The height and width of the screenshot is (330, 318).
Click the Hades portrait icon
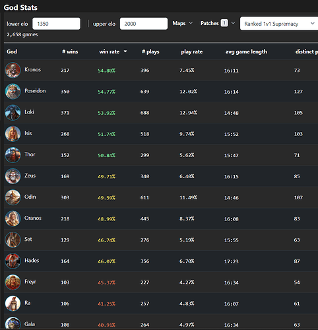click(x=13, y=261)
